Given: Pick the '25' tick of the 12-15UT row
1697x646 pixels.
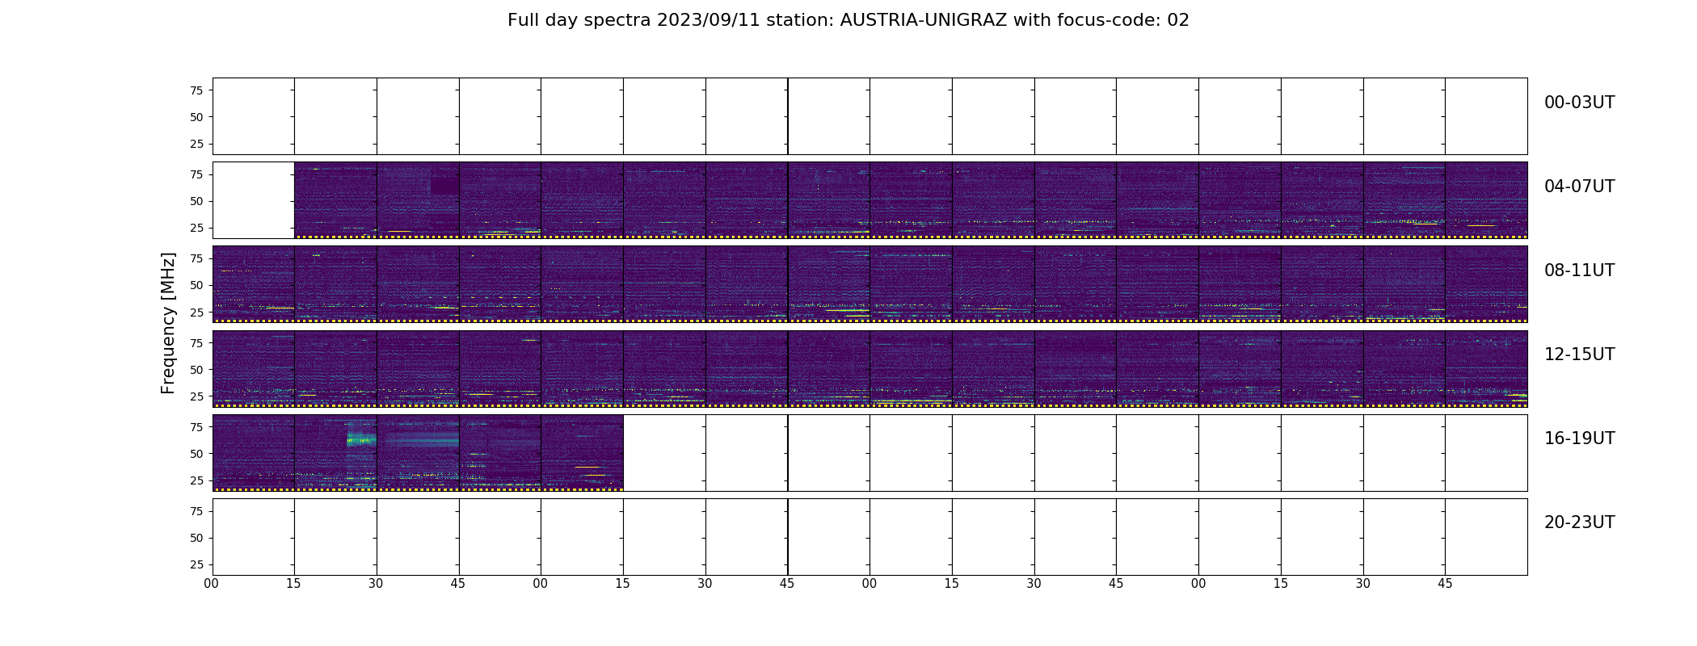Looking at the screenshot, I should pos(196,396).
